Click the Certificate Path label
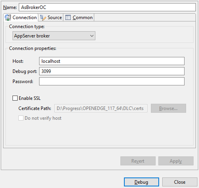This screenshot has height=188, width=199. [x=35, y=108]
